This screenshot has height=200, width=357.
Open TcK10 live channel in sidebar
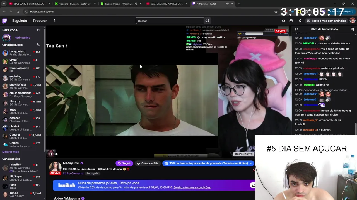point(22,194)
